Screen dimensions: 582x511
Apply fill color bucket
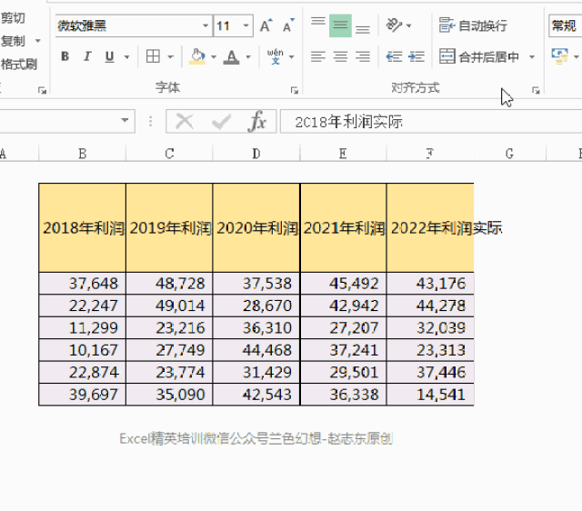(x=197, y=56)
